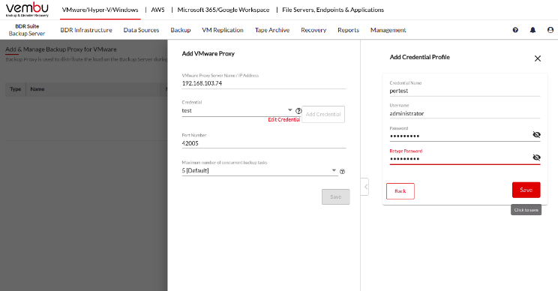The height and width of the screenshot is (291, 558).
Task: Click the help icon next to Credential dropdown
Action: 298,111
